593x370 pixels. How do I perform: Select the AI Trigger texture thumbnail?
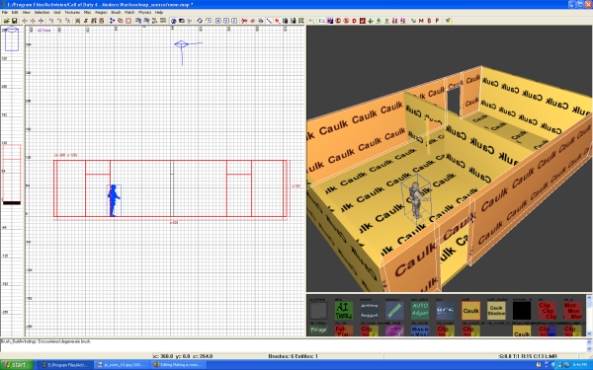tap(344, 311)
